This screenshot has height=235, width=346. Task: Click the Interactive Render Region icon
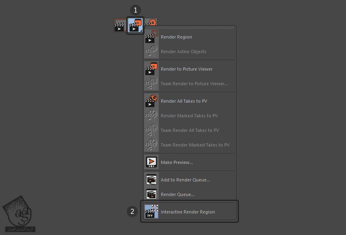point(151,212)
